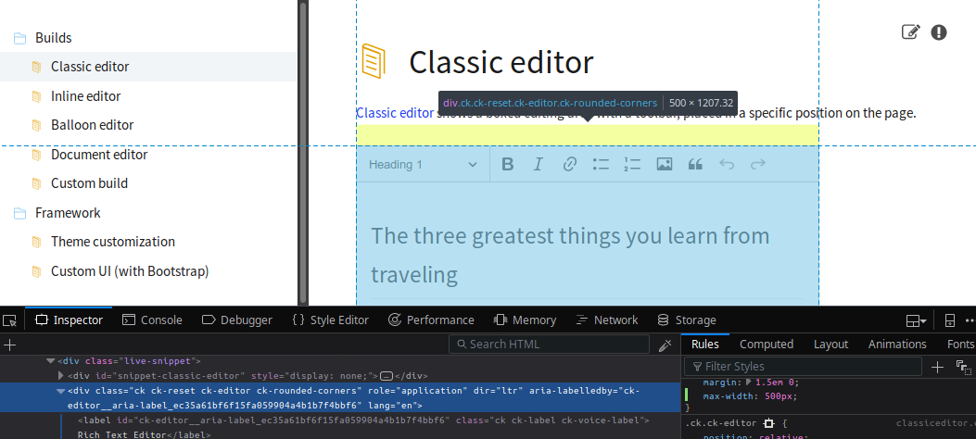Click the sidebar vertical scrollbar

coord(303,152)
